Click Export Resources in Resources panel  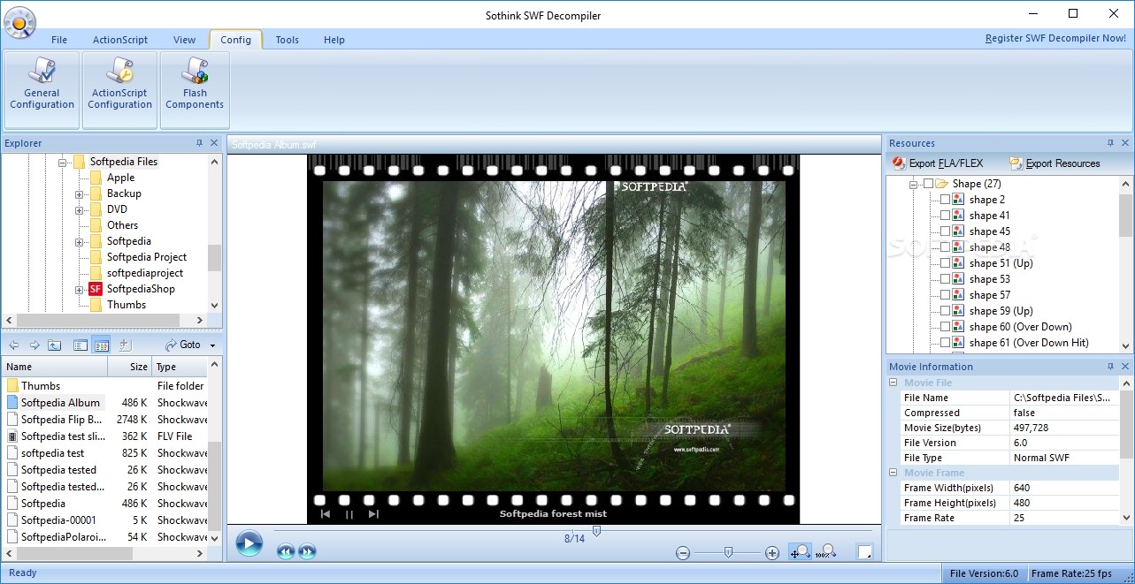tap(1054, 163)
